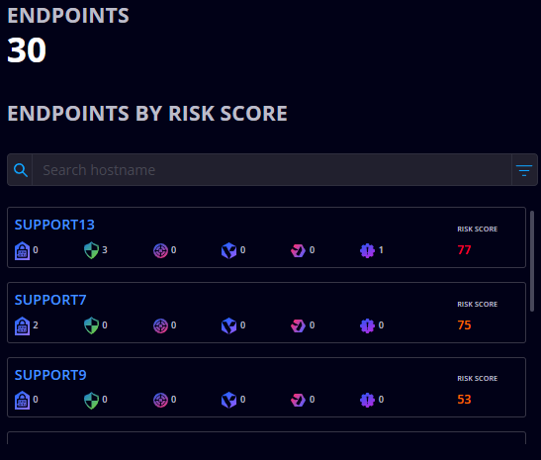This screenshot has width=541, height=460.
Task: Click the lock icon under SUPPORT13
Action: tap(22, 250)
